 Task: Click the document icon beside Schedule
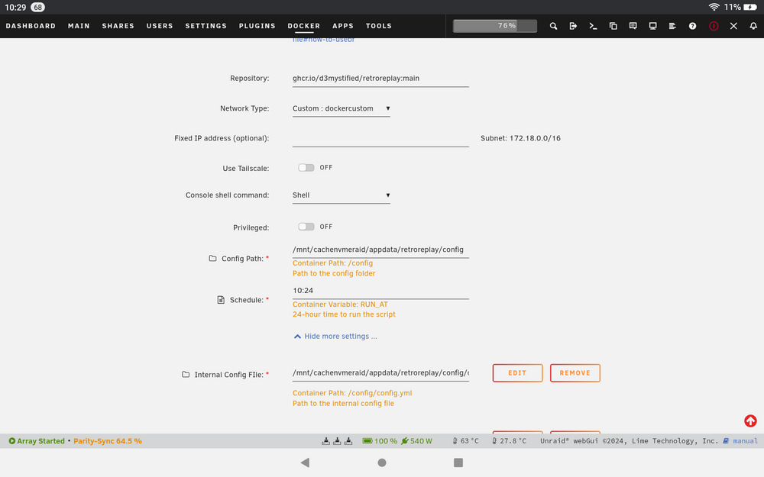221,300
